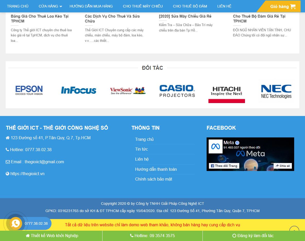Screen dimensions: 305x241
Task: Click the address 123 Đường số 41 text
Action: pyautogui.click(x=50, y=138)
